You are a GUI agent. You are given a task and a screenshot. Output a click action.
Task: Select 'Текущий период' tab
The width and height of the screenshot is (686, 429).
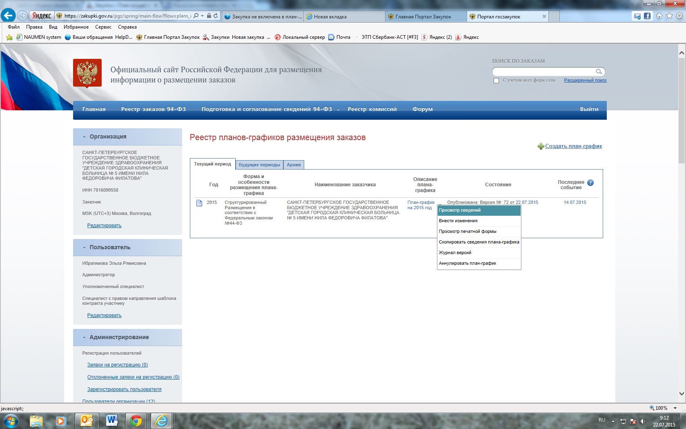click(212, 164)
